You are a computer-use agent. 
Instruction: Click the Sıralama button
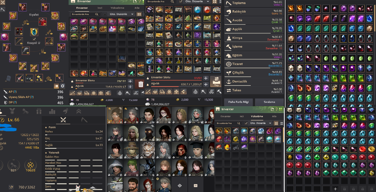[x=269, y=102]
